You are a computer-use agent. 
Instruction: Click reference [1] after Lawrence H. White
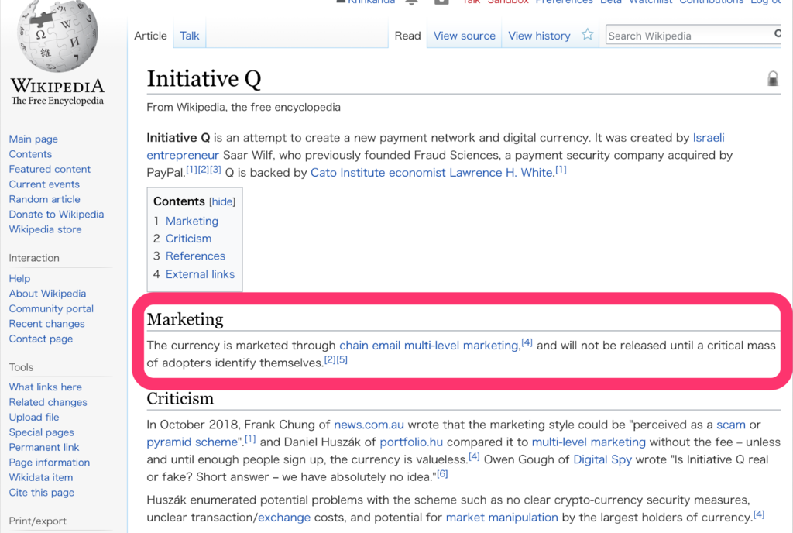pyautogui.click(x=561, y=170)
